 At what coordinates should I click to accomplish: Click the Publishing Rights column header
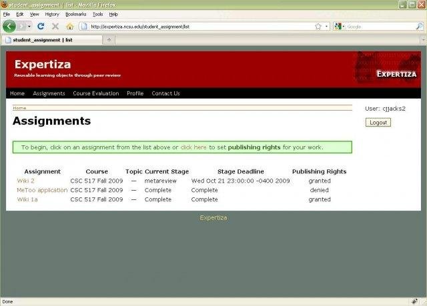coord(319,171)
